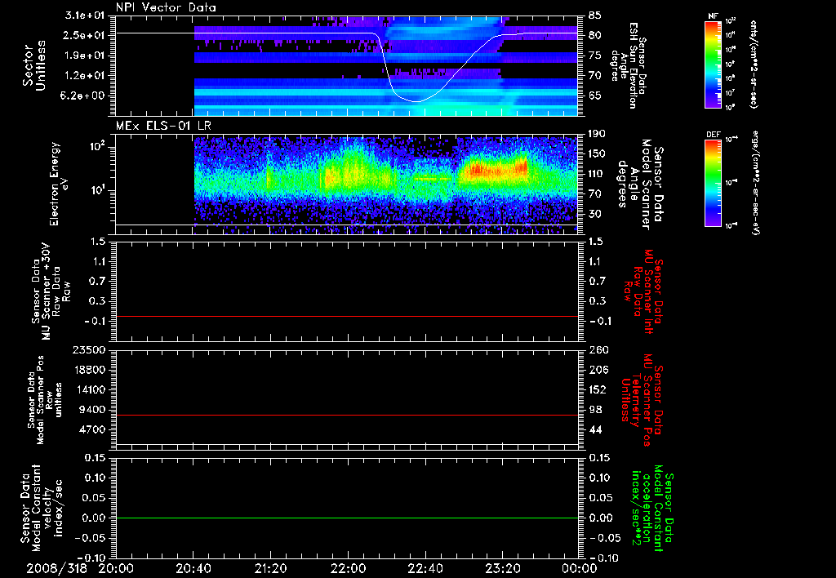The width and height of the screenshot is (836, 578).
Task: Click the "00:00" time tick label
Action: pos(580,569)
